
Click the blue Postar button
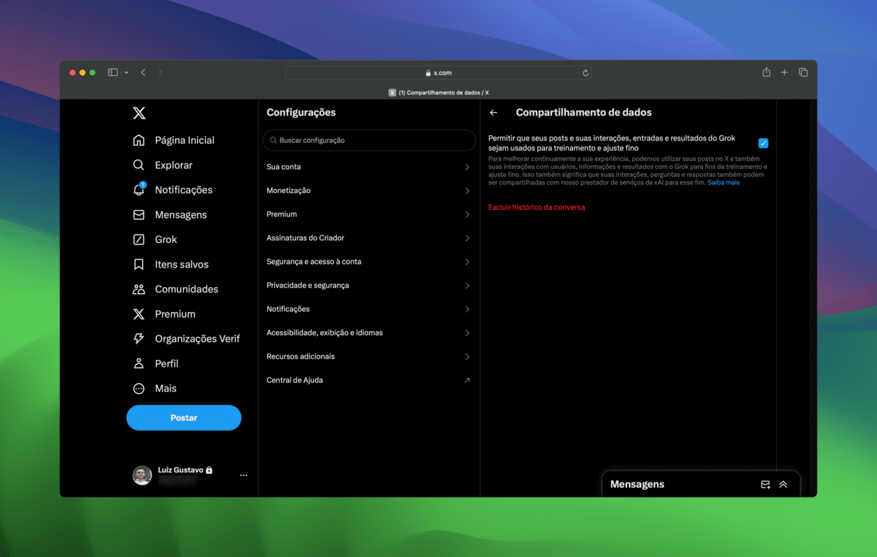coord(184,418)
